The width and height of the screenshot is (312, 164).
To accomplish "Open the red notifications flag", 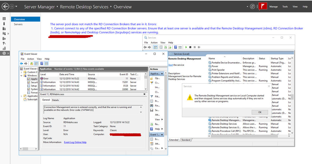I will 263,6.
